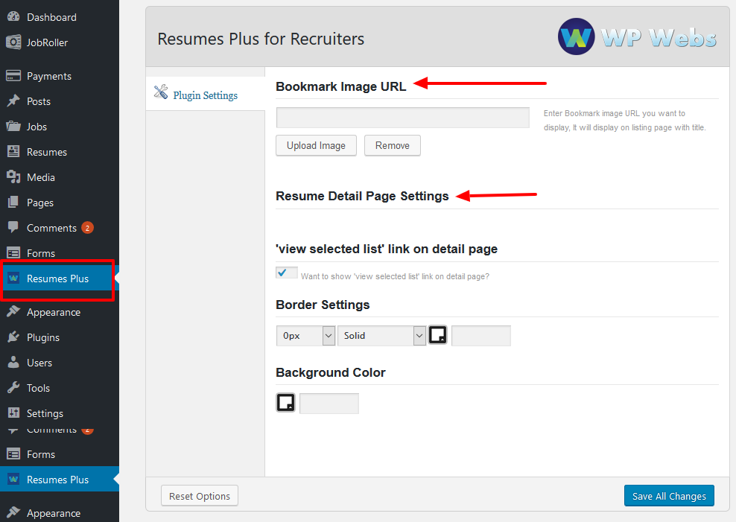The width and height of the screenshot is (736, 522).
Task: Click the Remove button
Action: (393, 145)
